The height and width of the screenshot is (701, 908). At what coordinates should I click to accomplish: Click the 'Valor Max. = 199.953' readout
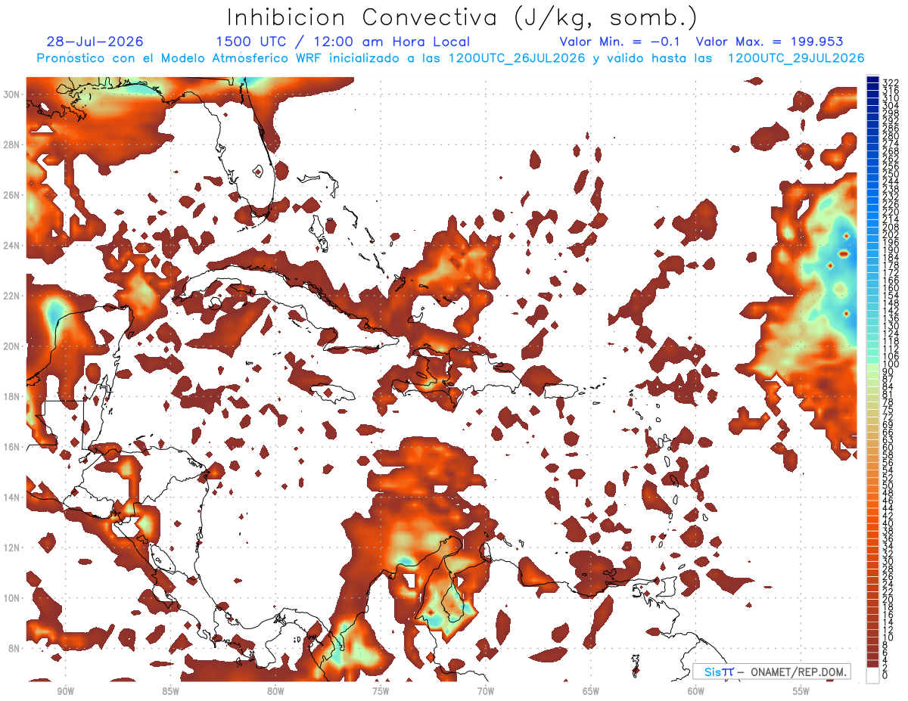770,42
